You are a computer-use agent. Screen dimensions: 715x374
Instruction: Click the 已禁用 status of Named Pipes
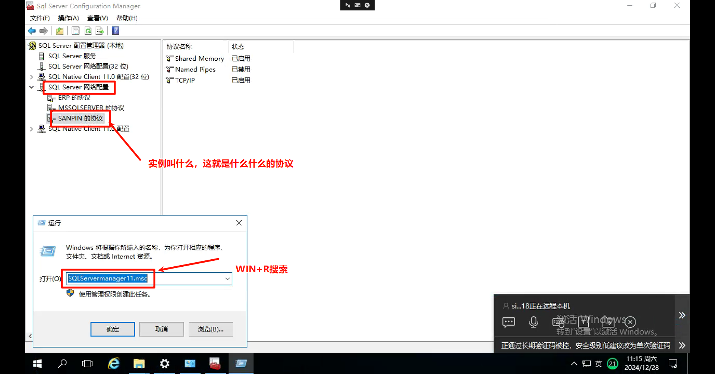click(241, 69)
